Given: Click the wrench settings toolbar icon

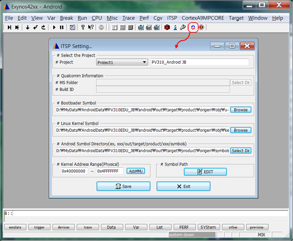Looking at the screenshot, I should [x=183, y=27].
